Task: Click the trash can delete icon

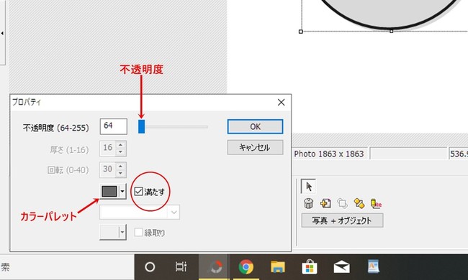Action: [x=308, y=203]
